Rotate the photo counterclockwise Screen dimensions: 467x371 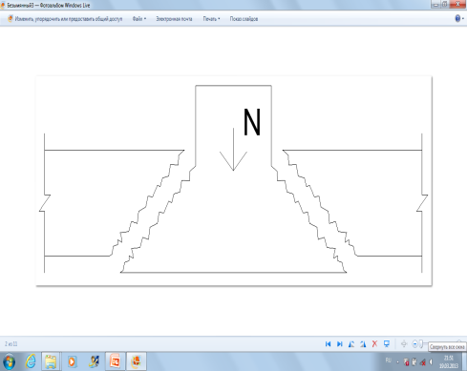point(351,344)
